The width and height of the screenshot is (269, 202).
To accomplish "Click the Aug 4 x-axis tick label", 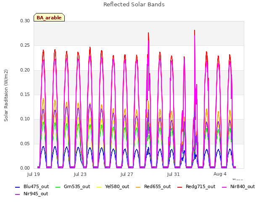I will pos(220,174).
